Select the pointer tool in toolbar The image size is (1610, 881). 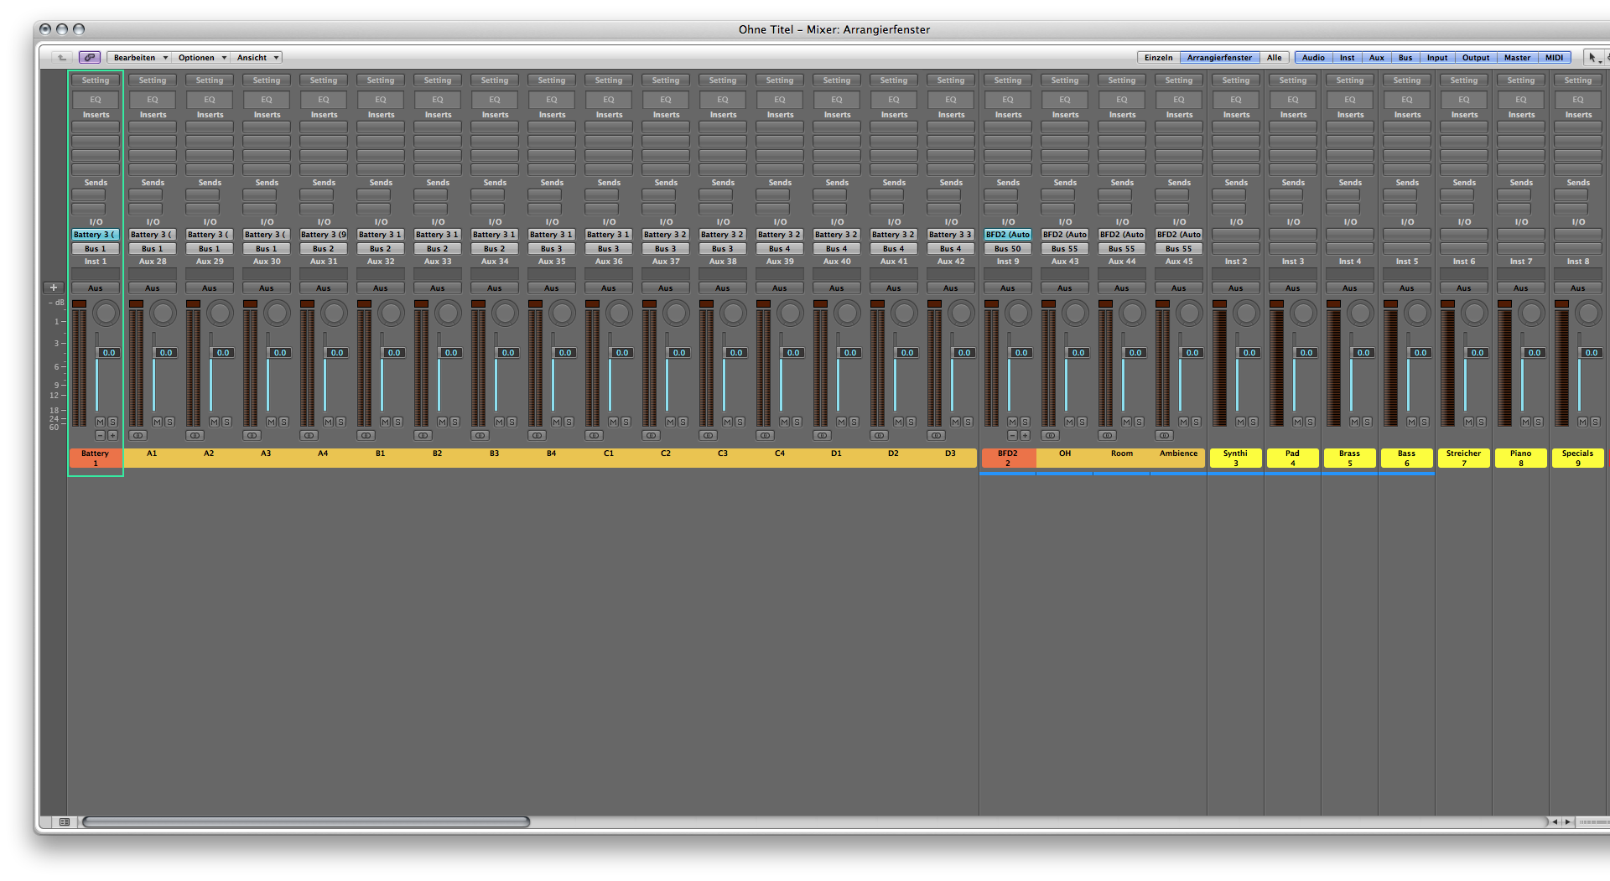1592,57
